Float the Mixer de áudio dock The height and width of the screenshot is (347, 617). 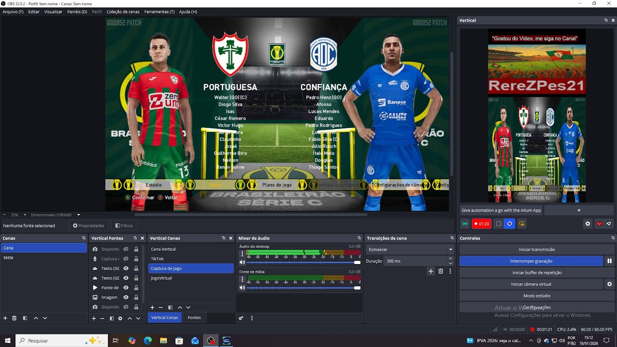pyautogui.click(x=359, y=238)
